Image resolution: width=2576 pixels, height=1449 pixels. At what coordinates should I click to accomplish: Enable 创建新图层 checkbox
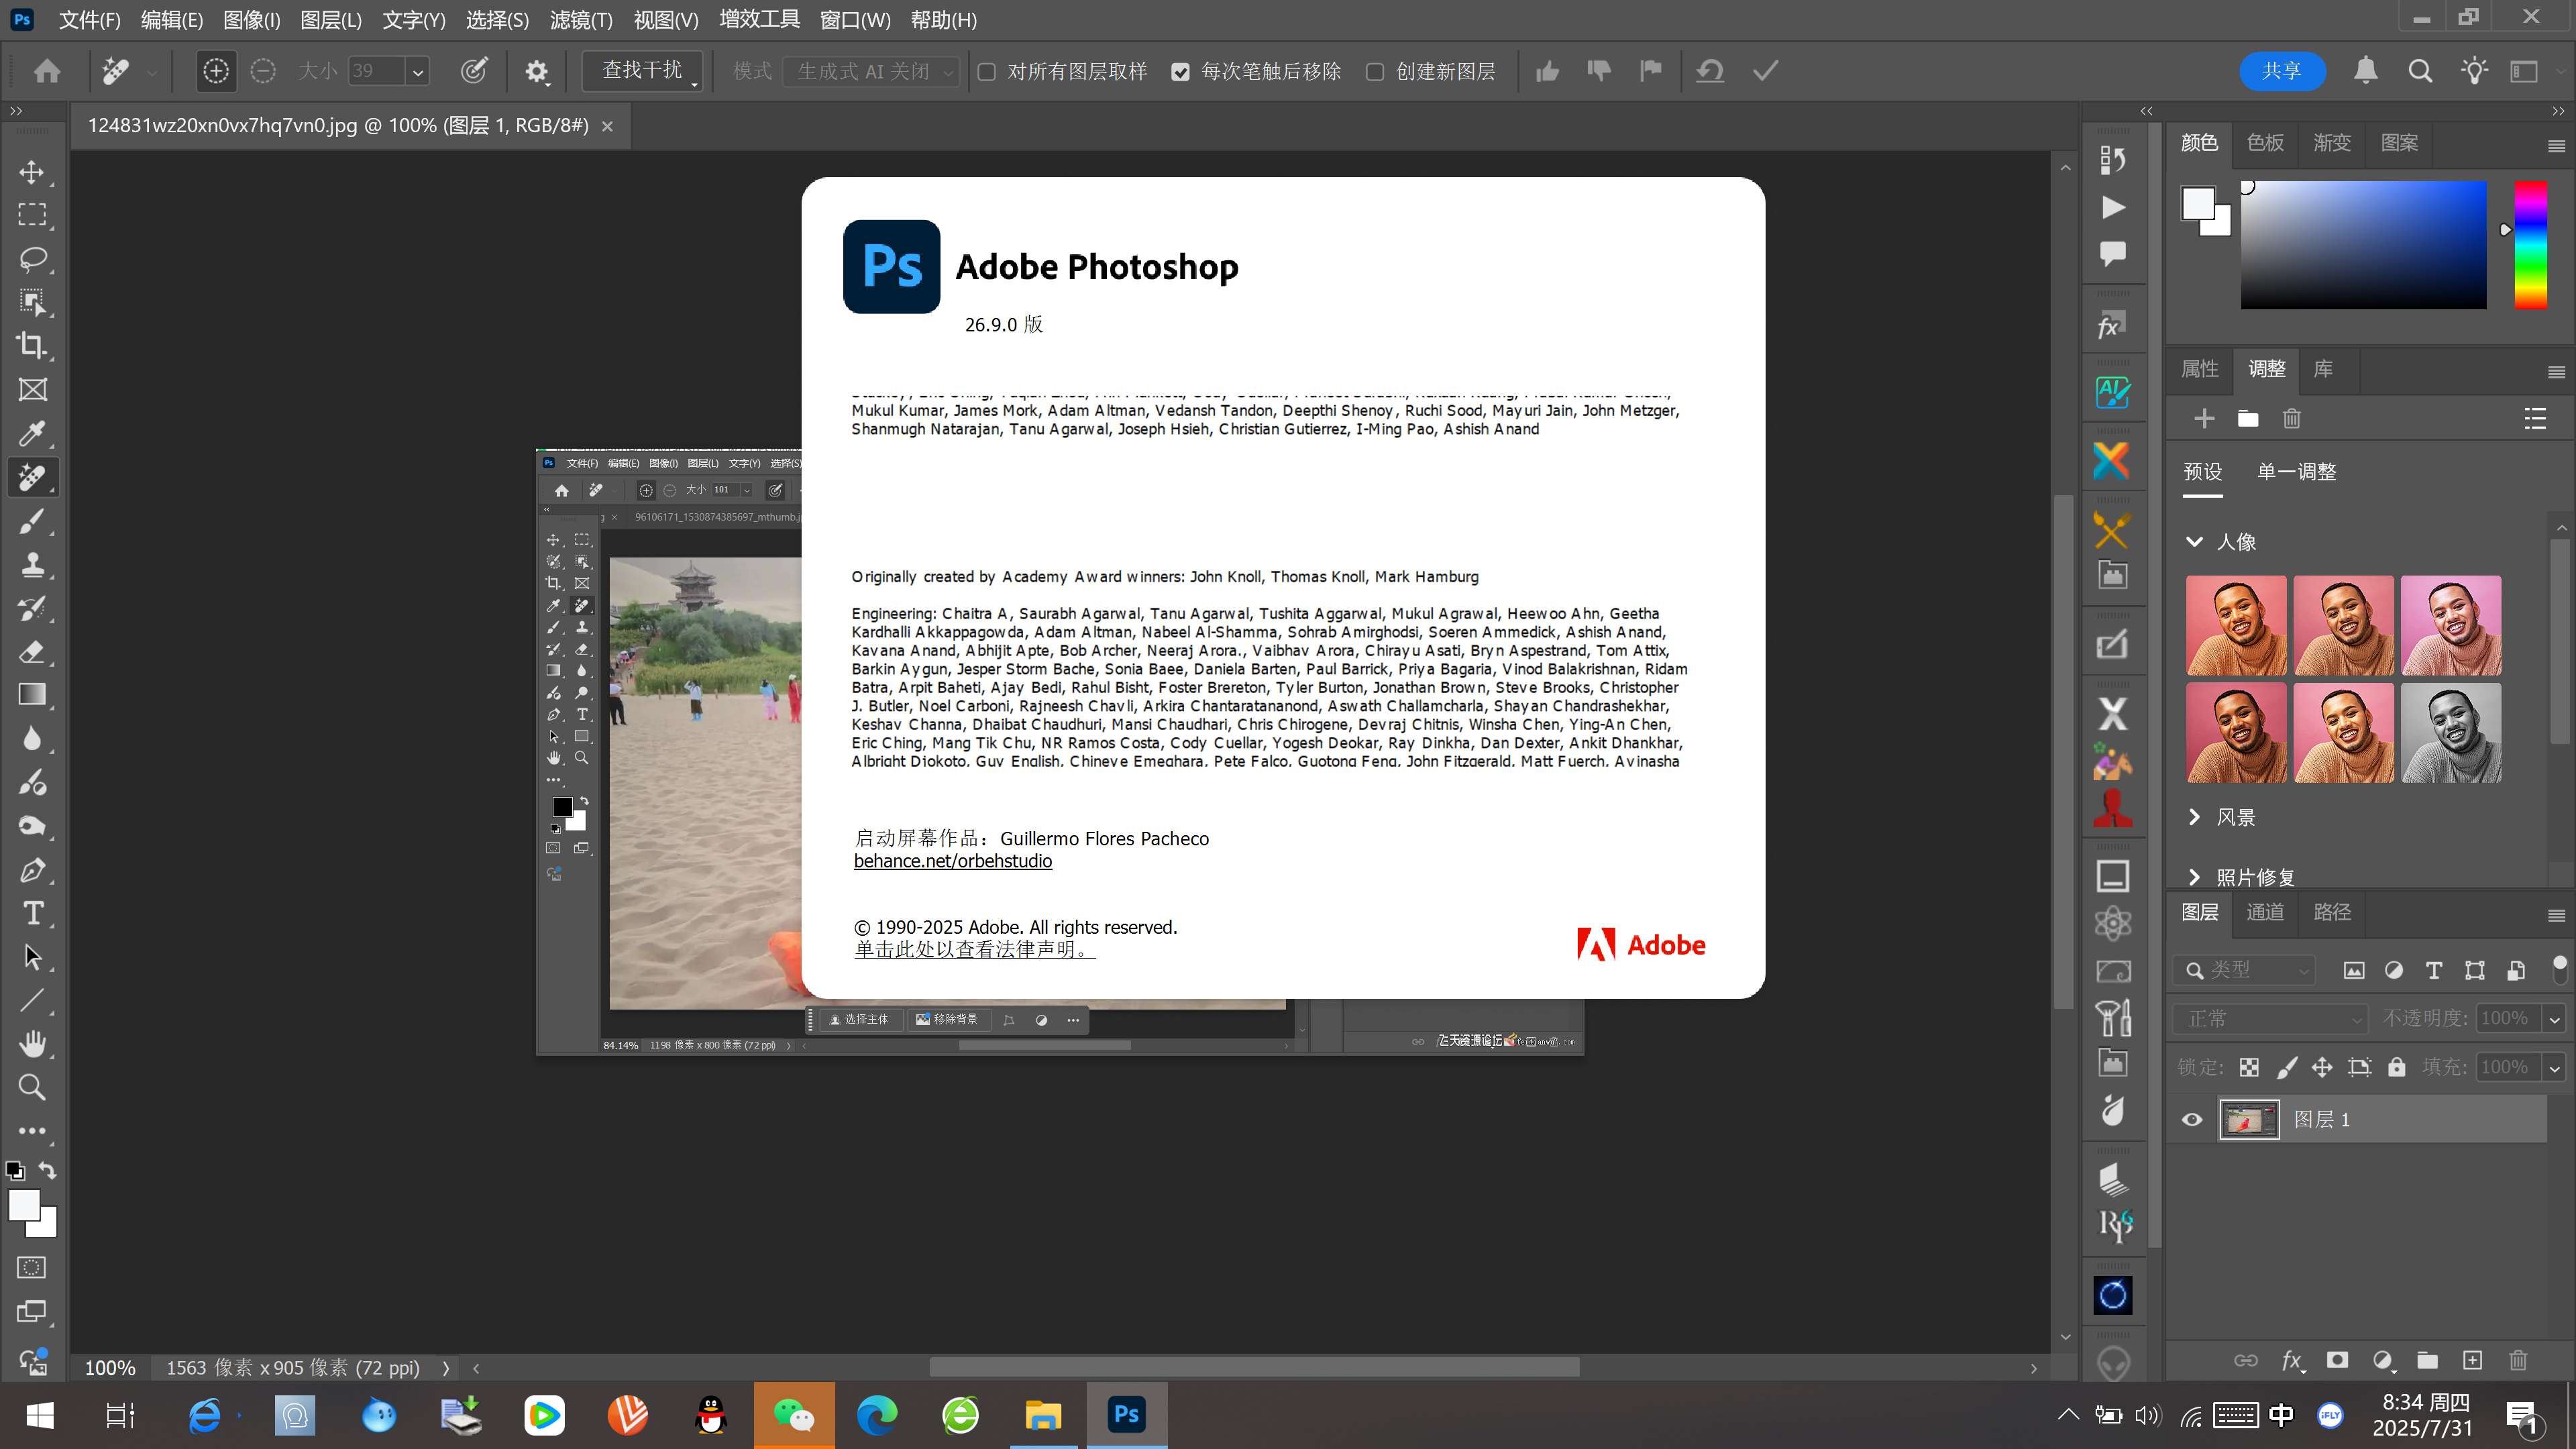pyautogui.click(x=1375, y=72)
